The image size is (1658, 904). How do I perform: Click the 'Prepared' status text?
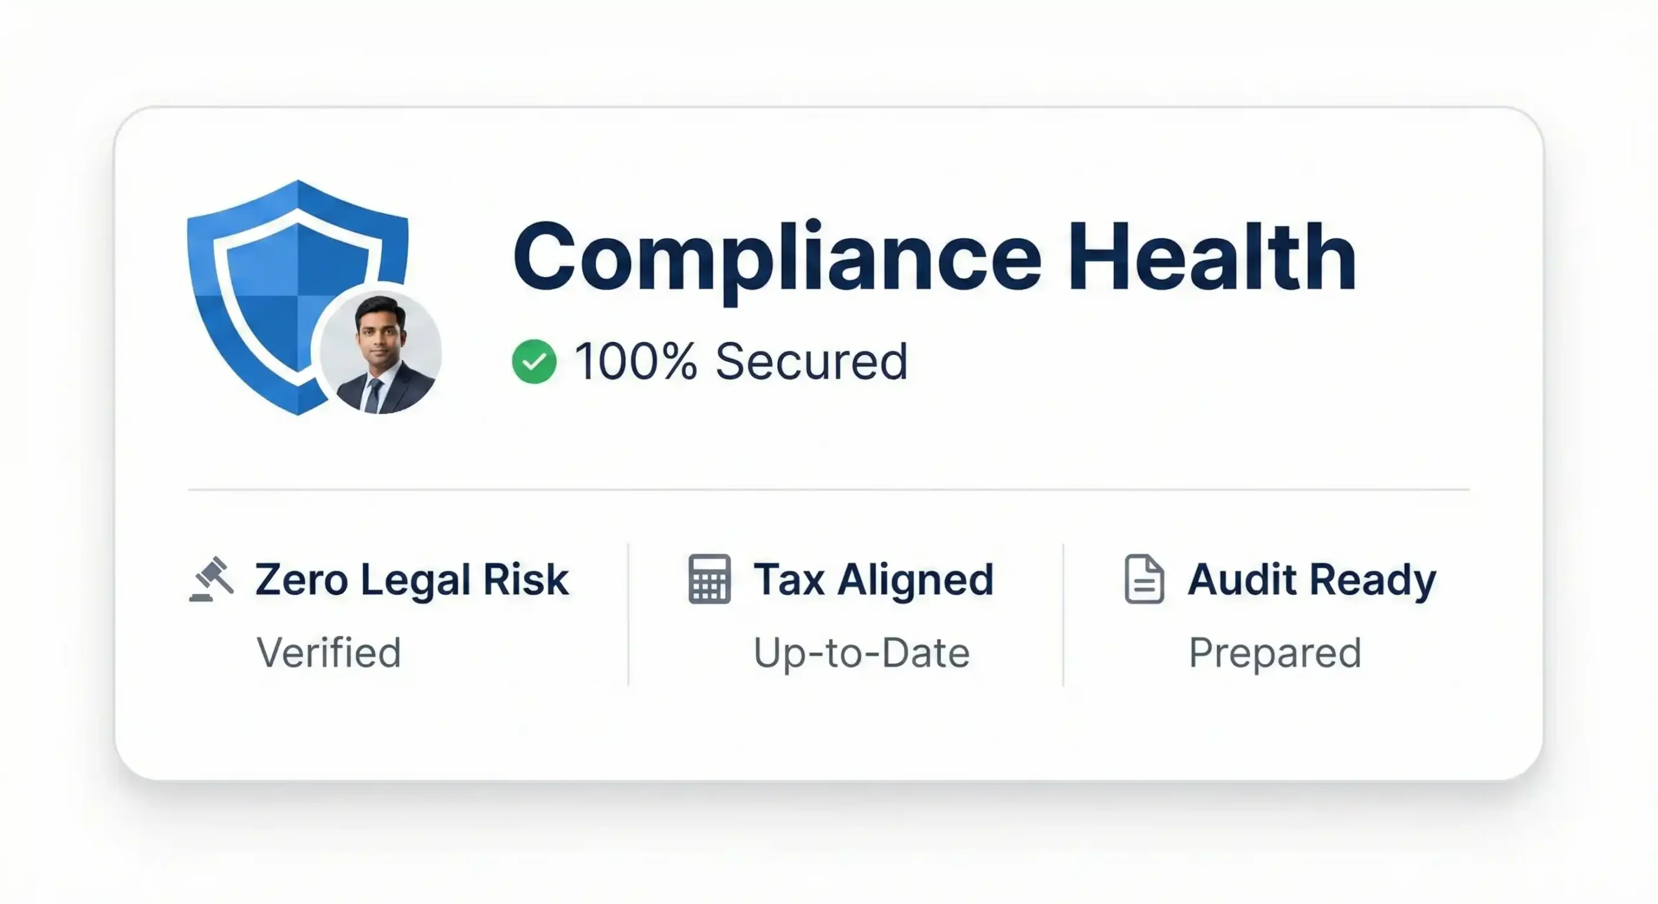[1275, 652]
